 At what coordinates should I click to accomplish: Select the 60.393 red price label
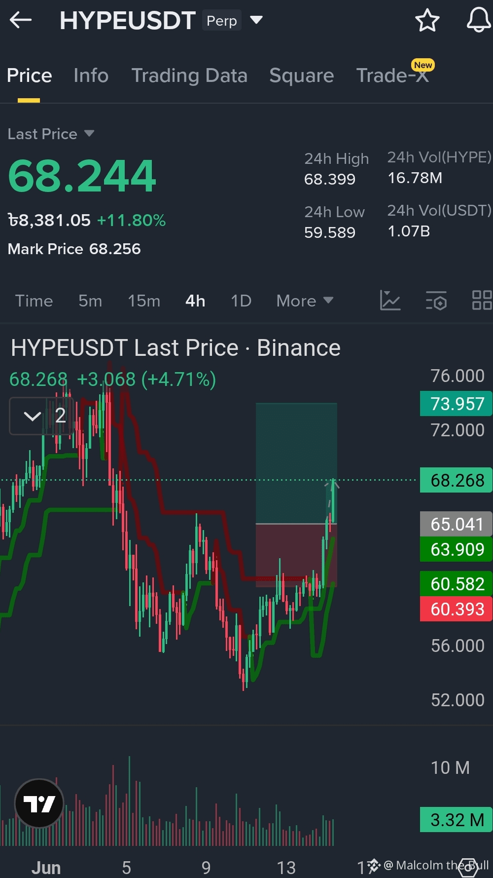coord(456,609)
